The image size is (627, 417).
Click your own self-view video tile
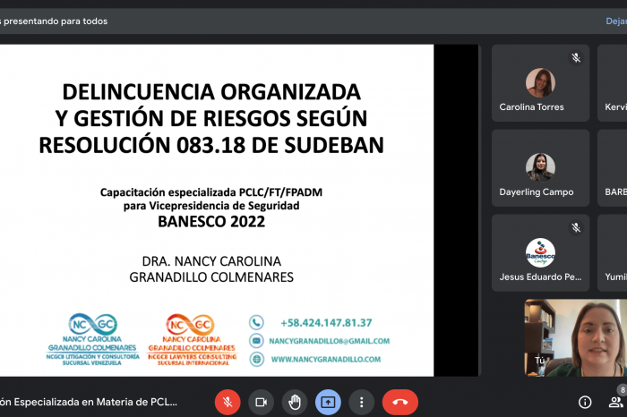click(576, 337)
